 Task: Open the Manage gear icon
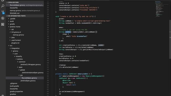(x=3, y=95)
